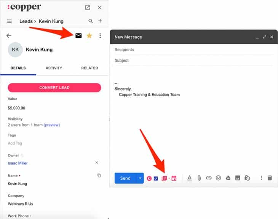
Task: Open text formatting options
Action: (190, 178)
